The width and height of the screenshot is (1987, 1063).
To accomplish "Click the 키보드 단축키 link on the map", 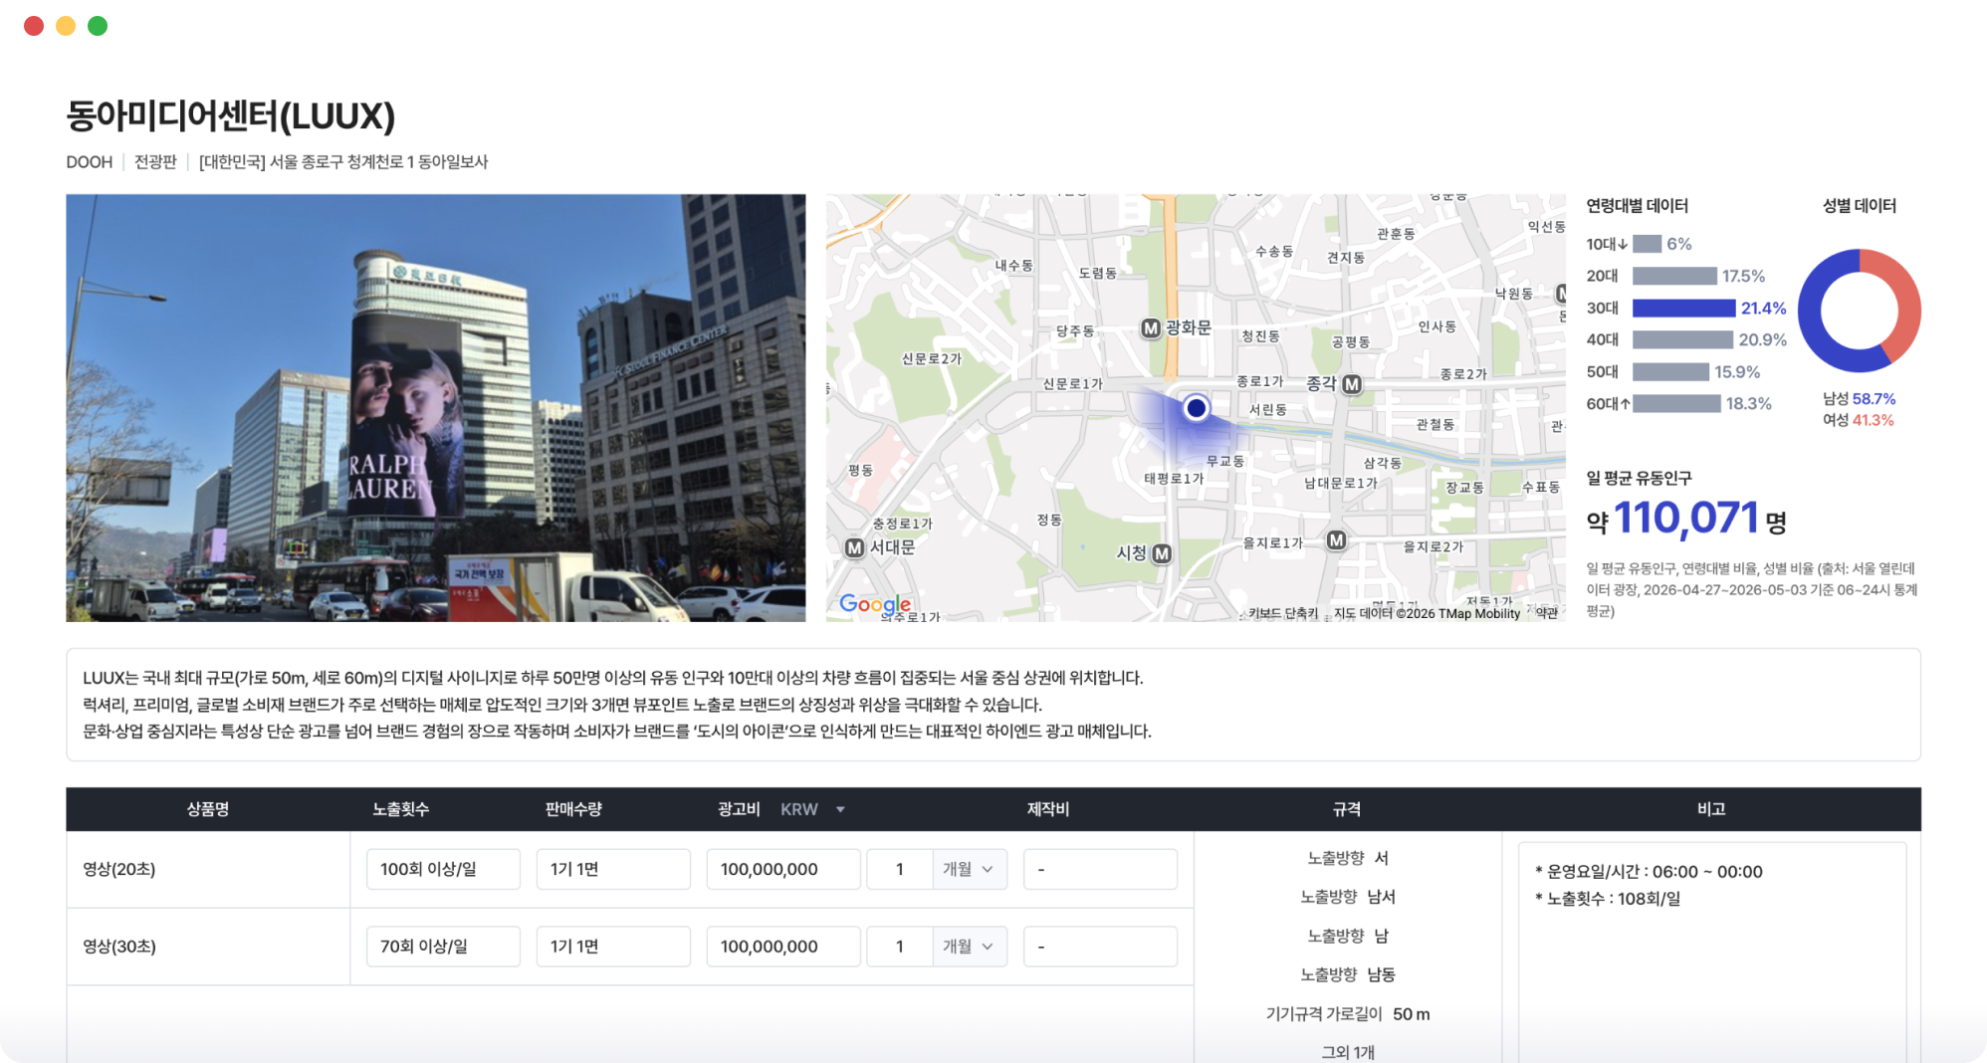I will 1282,613.
